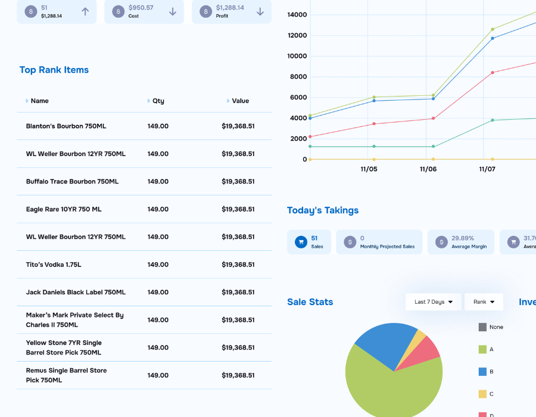
Task: Click the blue cart icon on Sales card
Action: (301, 242)
